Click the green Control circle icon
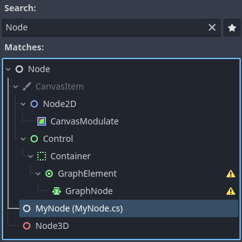The width and height of the screenshot is (242, 242). coord(34,139)
